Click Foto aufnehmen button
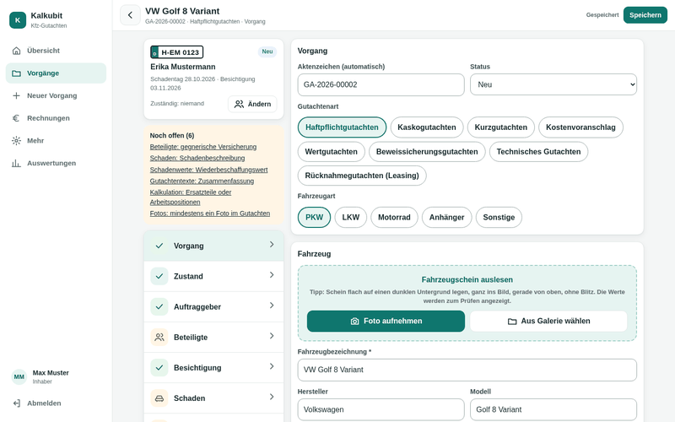This screenshot has width=675, height=422. point(386,322)
